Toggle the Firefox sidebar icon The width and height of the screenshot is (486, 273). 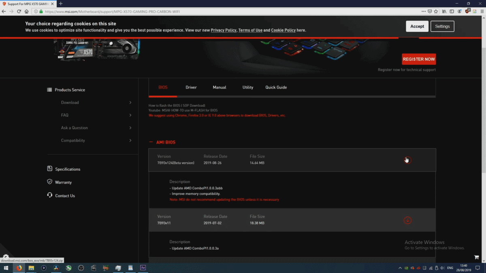click(452, 11)
